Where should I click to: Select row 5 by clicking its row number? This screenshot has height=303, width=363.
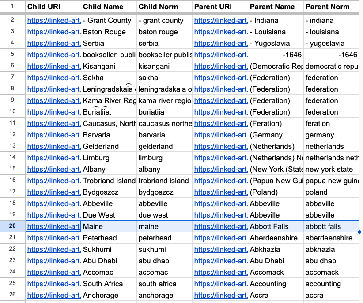coord(12,55)
